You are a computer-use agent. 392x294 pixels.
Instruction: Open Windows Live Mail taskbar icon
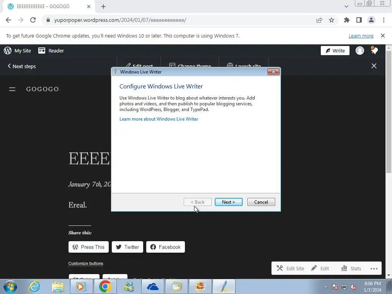click(x=176, y=286)
